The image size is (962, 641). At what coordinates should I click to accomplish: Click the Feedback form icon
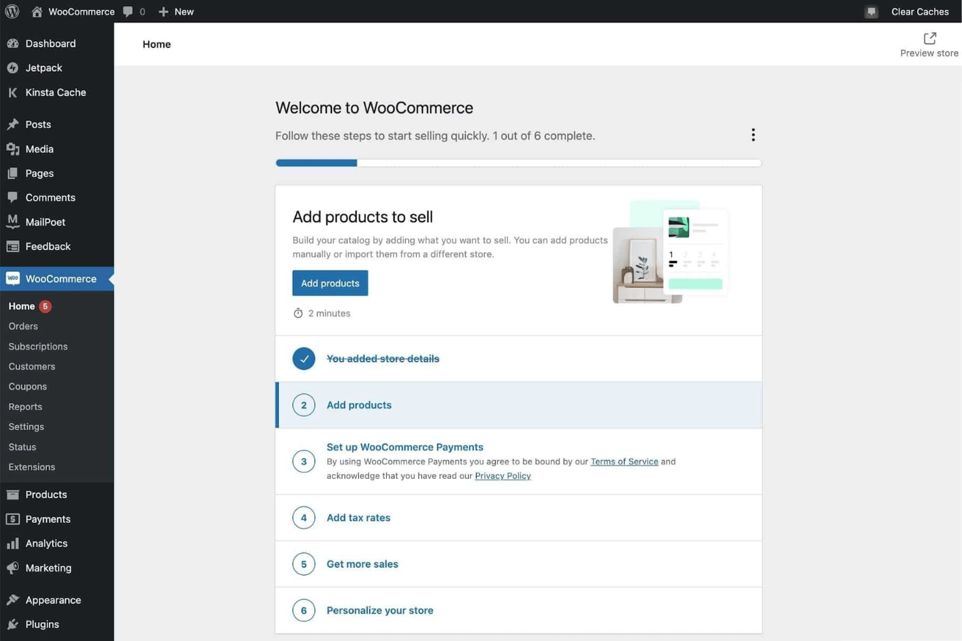(12, 246)
